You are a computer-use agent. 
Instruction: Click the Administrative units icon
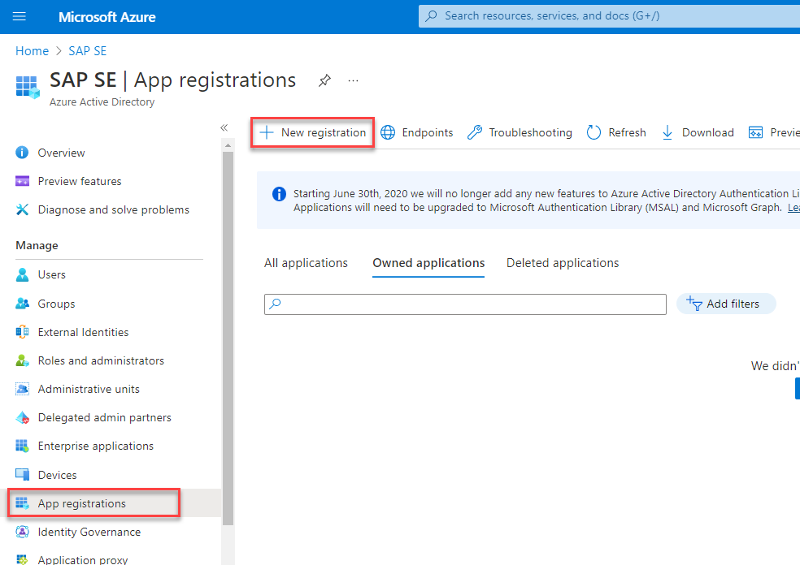click(x=22, y=389)
